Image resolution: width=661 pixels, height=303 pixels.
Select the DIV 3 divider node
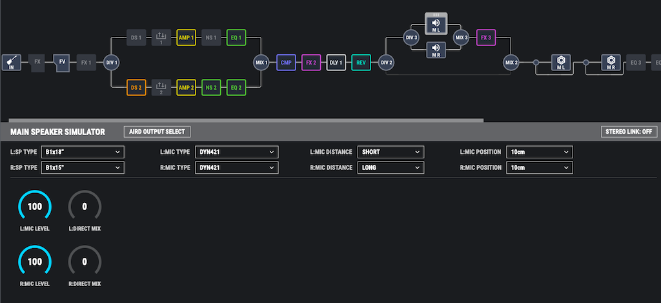pyautogui.click(x=411, y=37)
